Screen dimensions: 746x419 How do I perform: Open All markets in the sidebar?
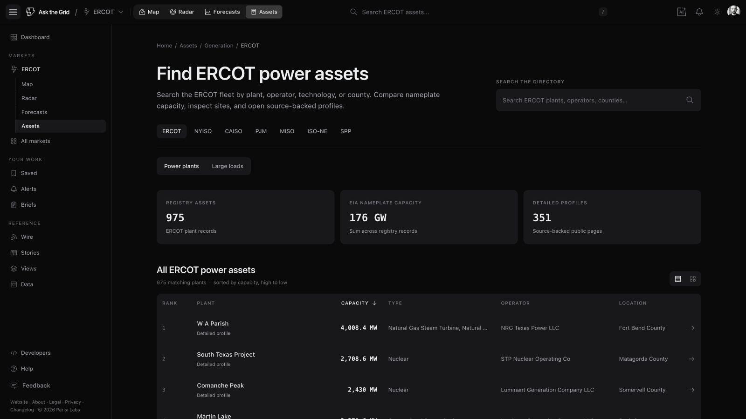point(56,141)
